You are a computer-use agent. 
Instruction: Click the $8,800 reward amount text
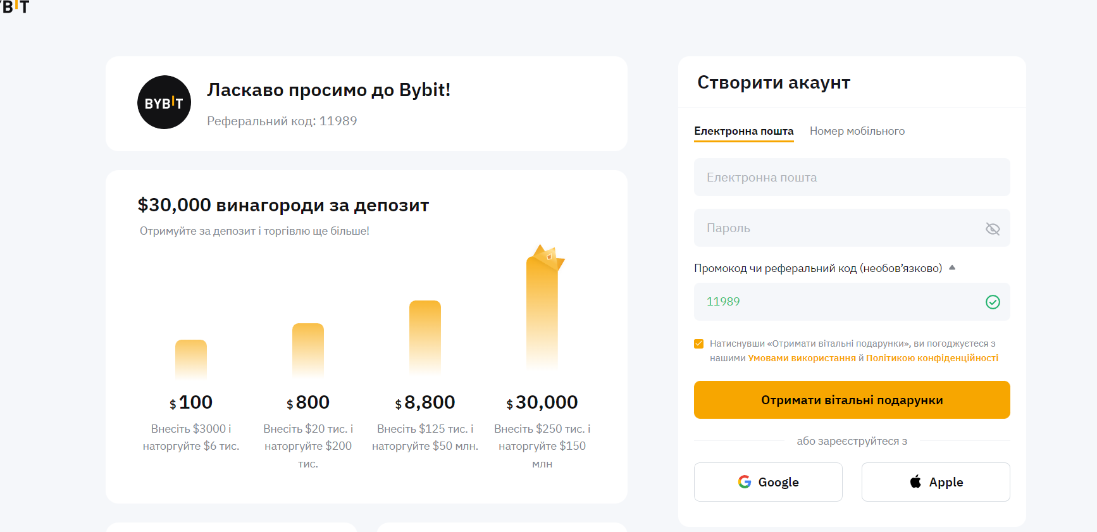(x=425, y=402)
